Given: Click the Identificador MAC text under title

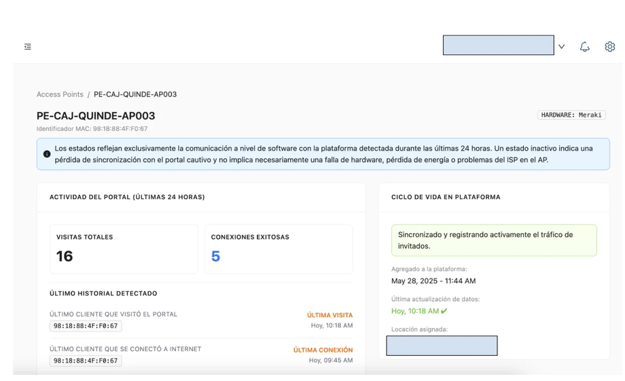Looking at the screenshot, I should [92, 129].
